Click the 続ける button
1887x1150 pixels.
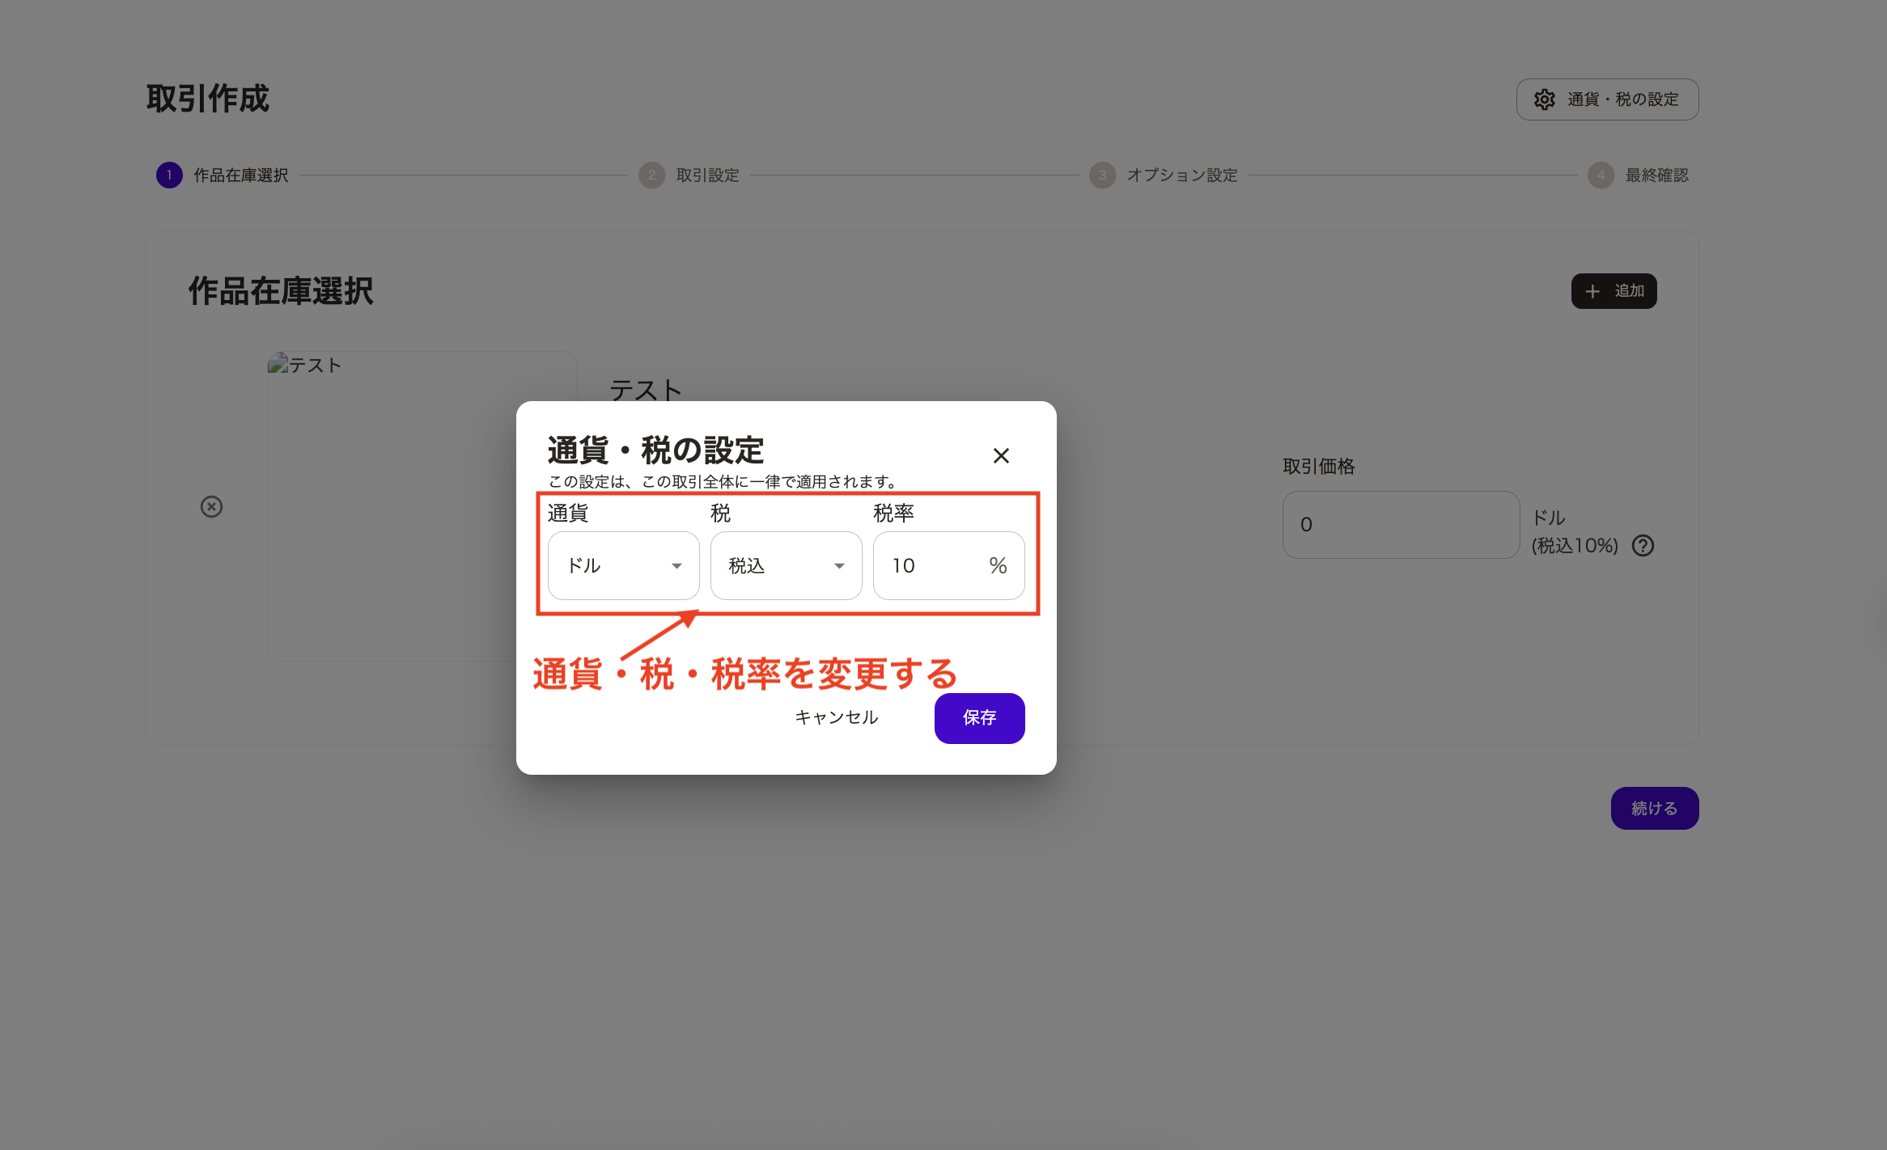click(1655, 808)
